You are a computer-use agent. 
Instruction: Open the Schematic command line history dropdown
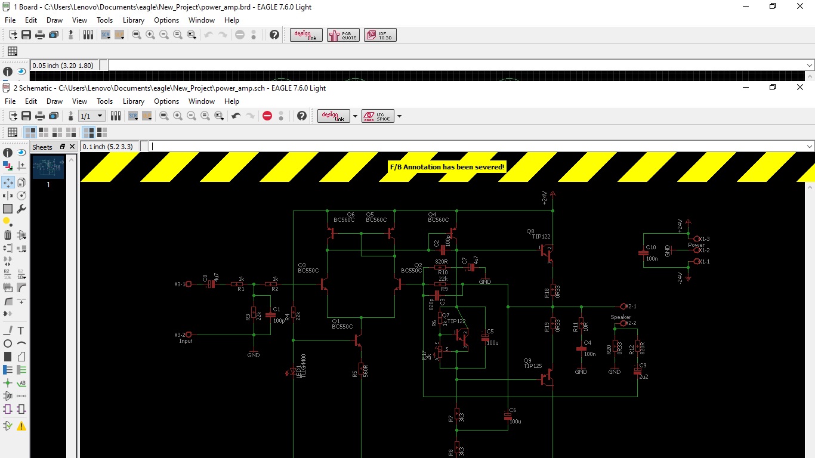pyautogui.click(x=809, y=146)
